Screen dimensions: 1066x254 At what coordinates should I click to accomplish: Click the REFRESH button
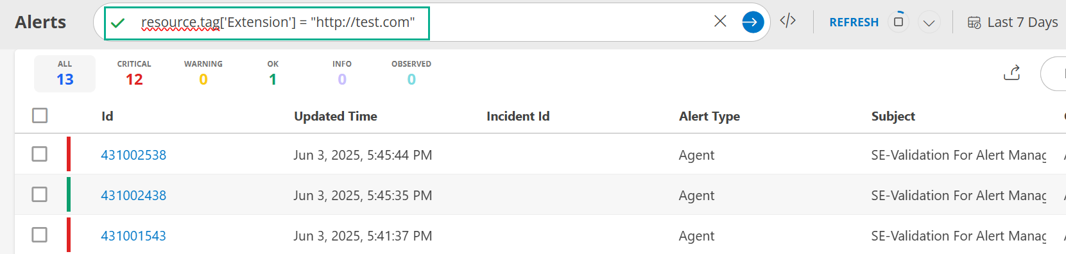[854, 22]
